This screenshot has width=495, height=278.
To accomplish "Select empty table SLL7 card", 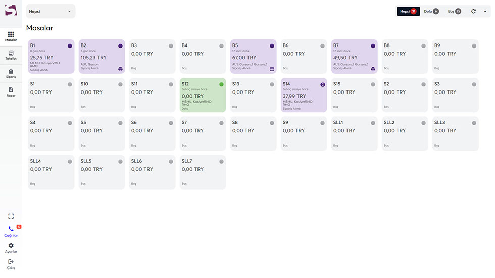I will [x=203, y=172].
